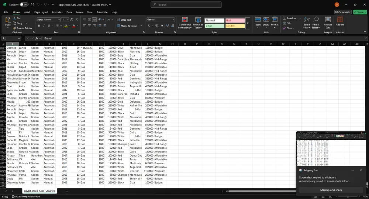The width and height of the screenshot is (369, 199).
Task: Align cell text left
Action: [84, 26]
